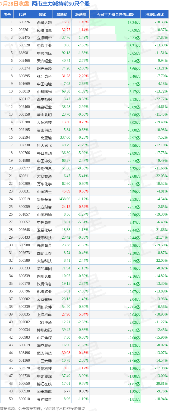Click 大恒科技 price 13.30
The image size is (169, 411).
point(66,122)
